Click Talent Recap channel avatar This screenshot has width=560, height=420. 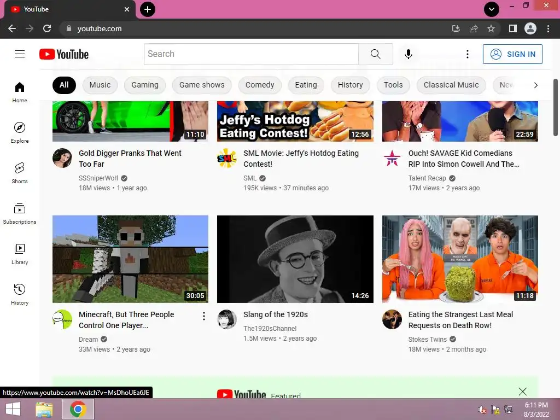tap(392, 158)
